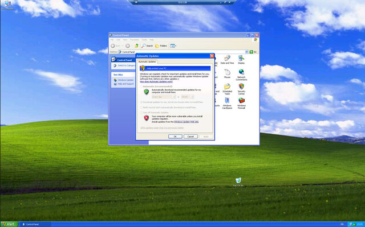Click the Control Panel taskbar button
365x227 pixels.
point(35,225)
